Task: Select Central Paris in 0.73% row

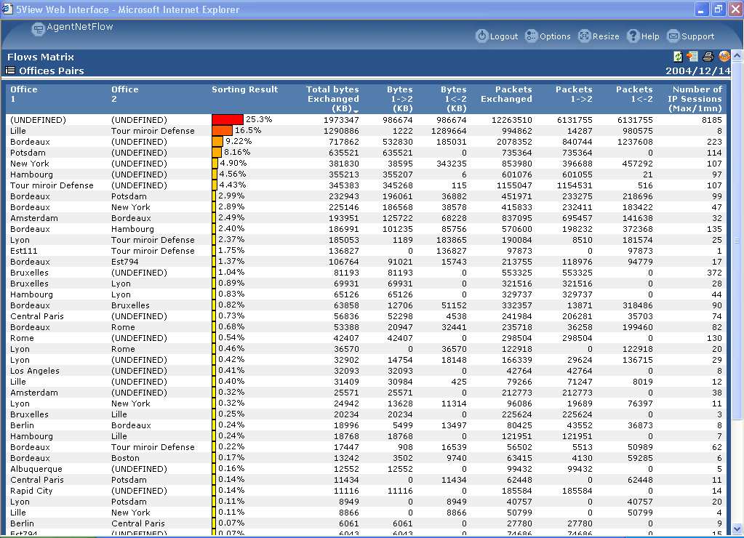Action: click(x=36, y=316)
